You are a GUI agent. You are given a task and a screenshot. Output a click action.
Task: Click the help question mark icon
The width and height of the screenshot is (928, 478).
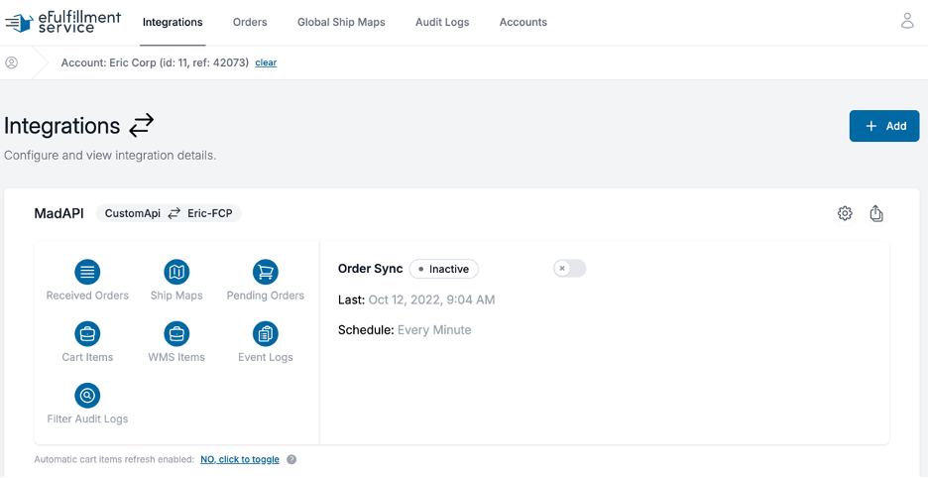tap(291, 459)
